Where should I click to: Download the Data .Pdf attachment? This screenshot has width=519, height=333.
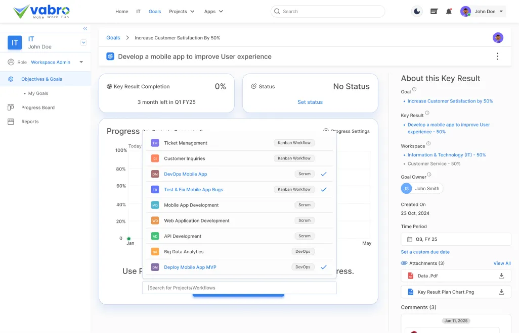[501, 276]
